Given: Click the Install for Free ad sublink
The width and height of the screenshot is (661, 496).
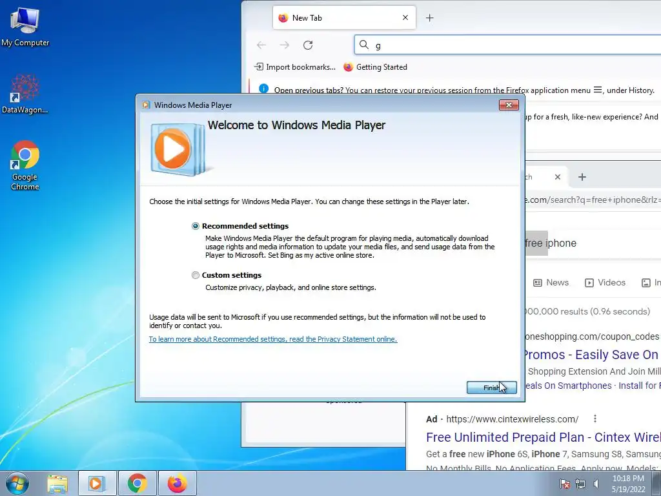Looking at the screenshot, I should [x=640, y=386].
